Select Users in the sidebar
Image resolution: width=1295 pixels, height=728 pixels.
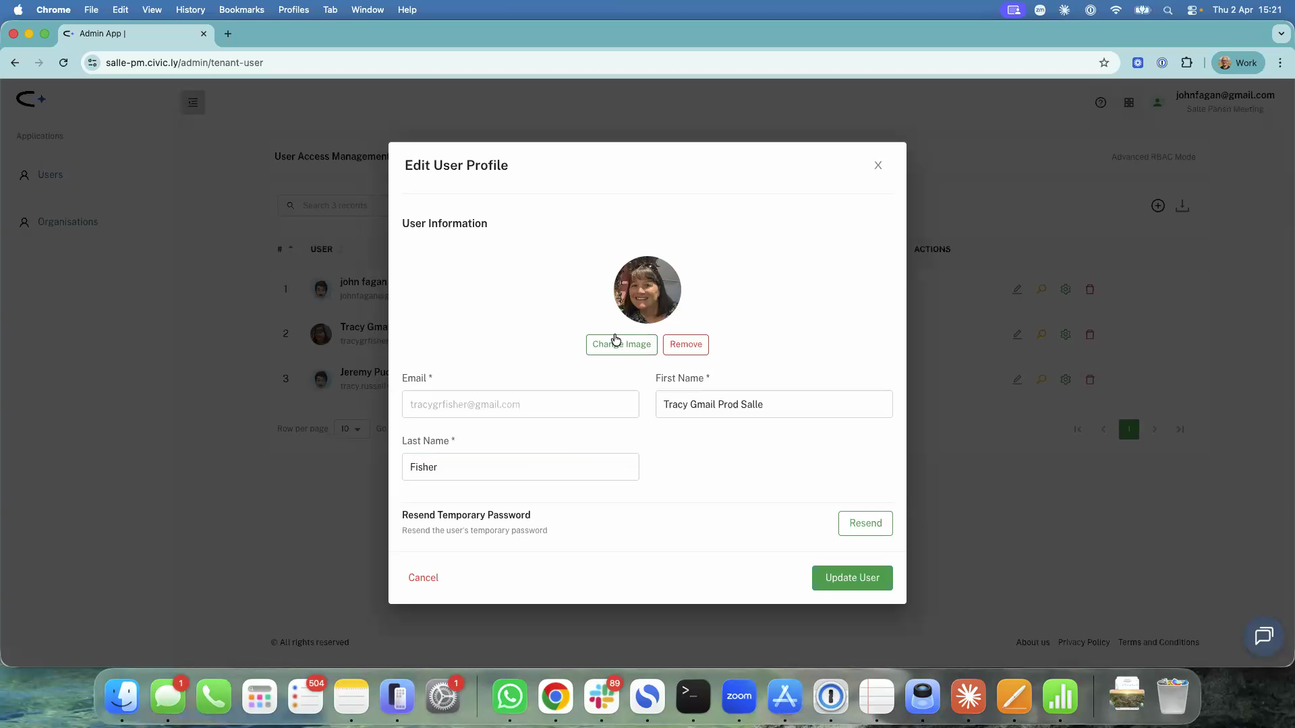pos(49,175)
